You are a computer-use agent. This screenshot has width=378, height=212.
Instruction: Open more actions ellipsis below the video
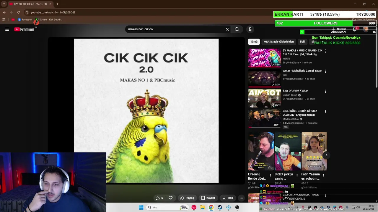[241, 198]
